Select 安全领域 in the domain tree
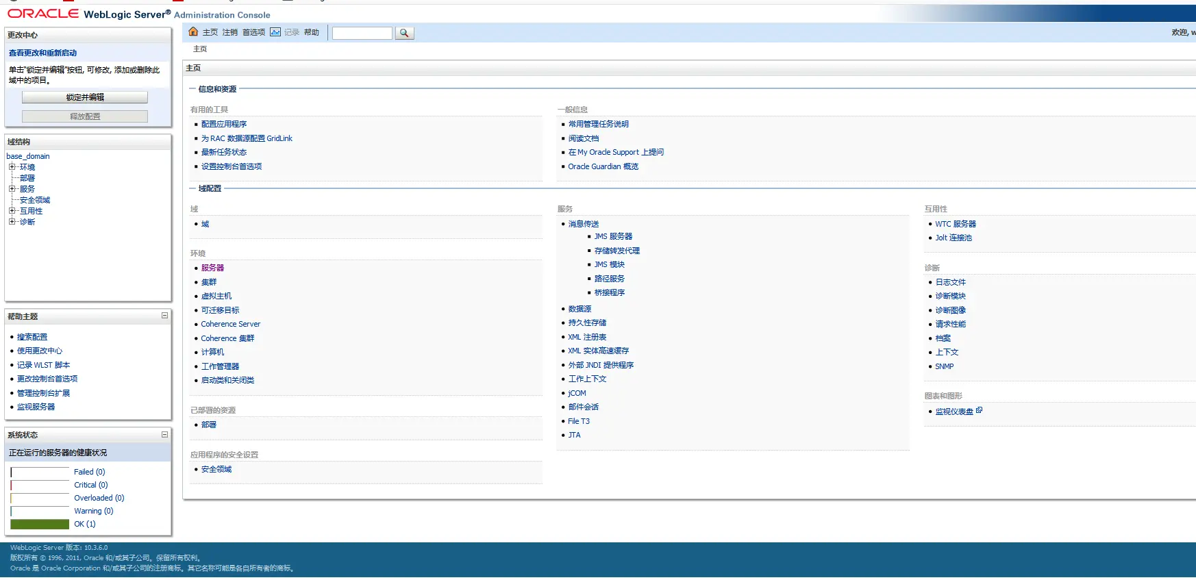 (35, 200)
